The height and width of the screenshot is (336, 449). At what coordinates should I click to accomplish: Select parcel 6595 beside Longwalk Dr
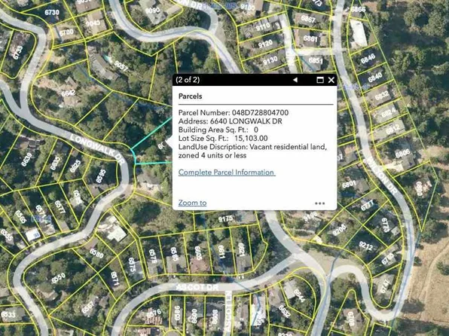[x=101, y=176]
